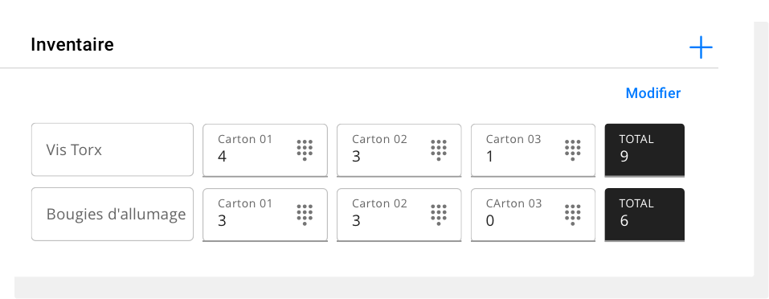
Task: Select the Vis Torx name field
Action: (112, 149)
